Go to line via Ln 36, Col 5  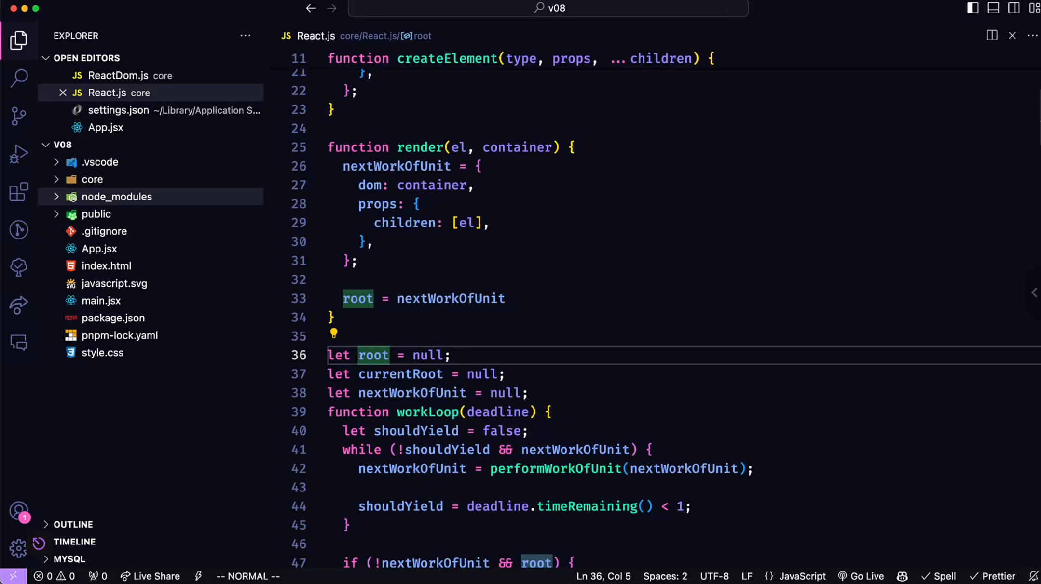[603, 576]
